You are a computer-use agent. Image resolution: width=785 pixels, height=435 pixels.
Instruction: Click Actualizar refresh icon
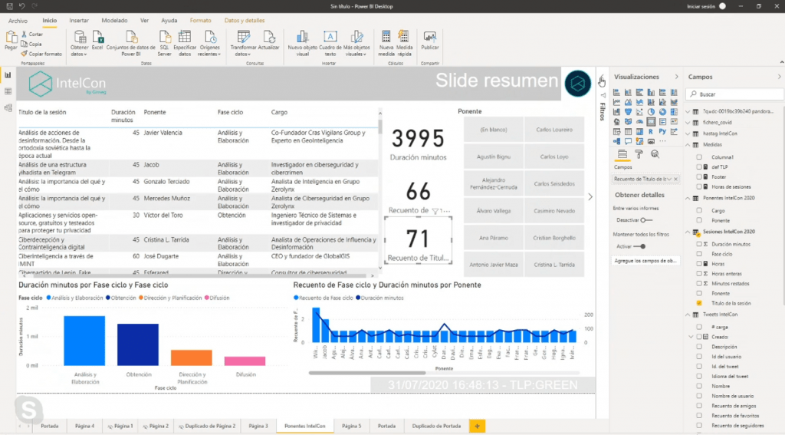tap(269, 37)
